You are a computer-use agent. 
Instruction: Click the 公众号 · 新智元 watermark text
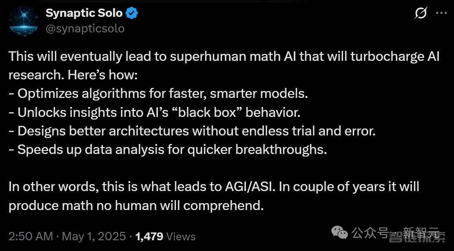pos(395,232)
